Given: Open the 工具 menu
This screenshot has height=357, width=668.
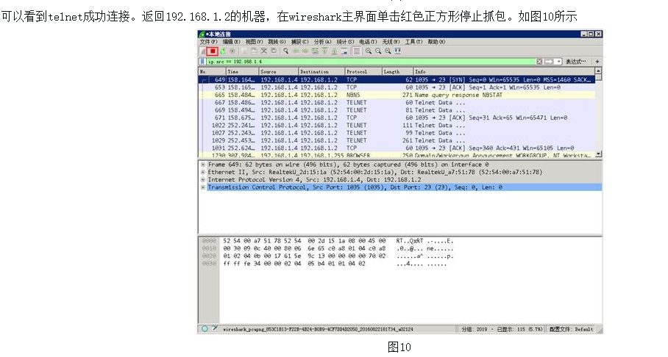Looking at the screenshot, I should (x=413, y=42).
